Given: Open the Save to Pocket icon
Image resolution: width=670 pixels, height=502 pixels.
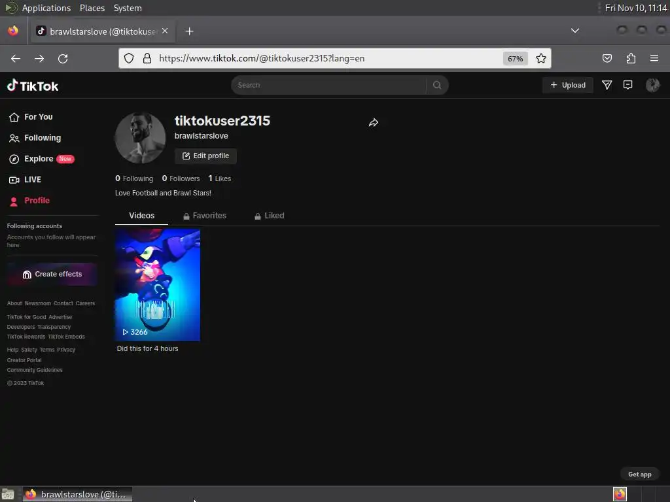Looking at the screenshot, I should pos(607,58).
